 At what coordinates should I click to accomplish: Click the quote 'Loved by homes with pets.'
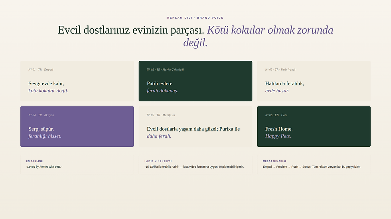[44, 167]
